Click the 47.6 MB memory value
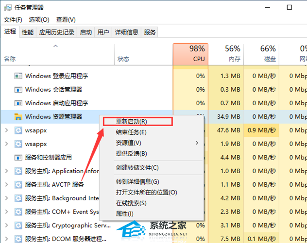This screenshot has width=307, height=243. pyautogui.click(x=228, y=130)
